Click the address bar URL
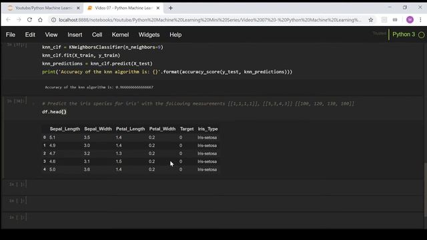 pyautogui.click(x=209, y=20)
